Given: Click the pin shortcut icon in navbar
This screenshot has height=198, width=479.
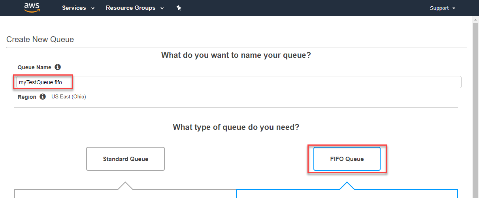Looking at the screenshot, I should (179, 8).
